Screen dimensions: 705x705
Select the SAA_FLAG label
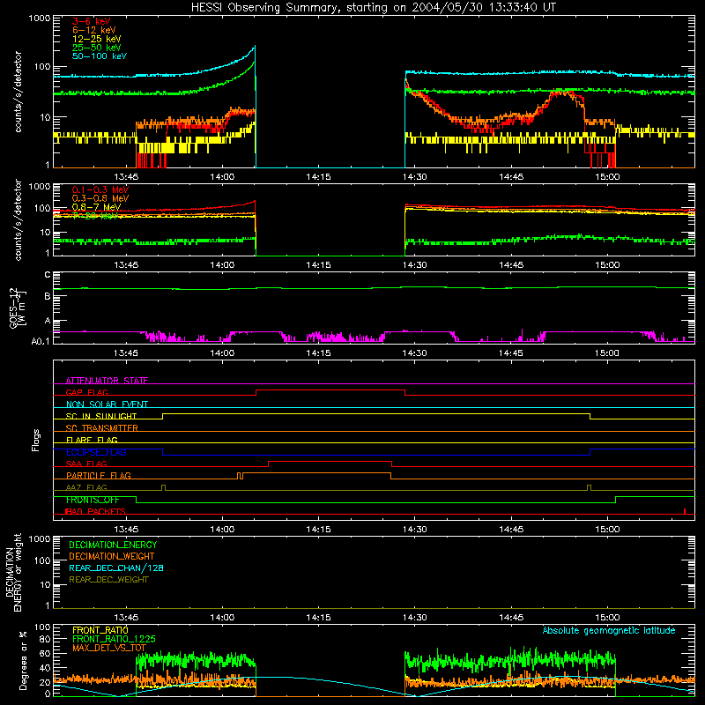[x=86, y=464]
